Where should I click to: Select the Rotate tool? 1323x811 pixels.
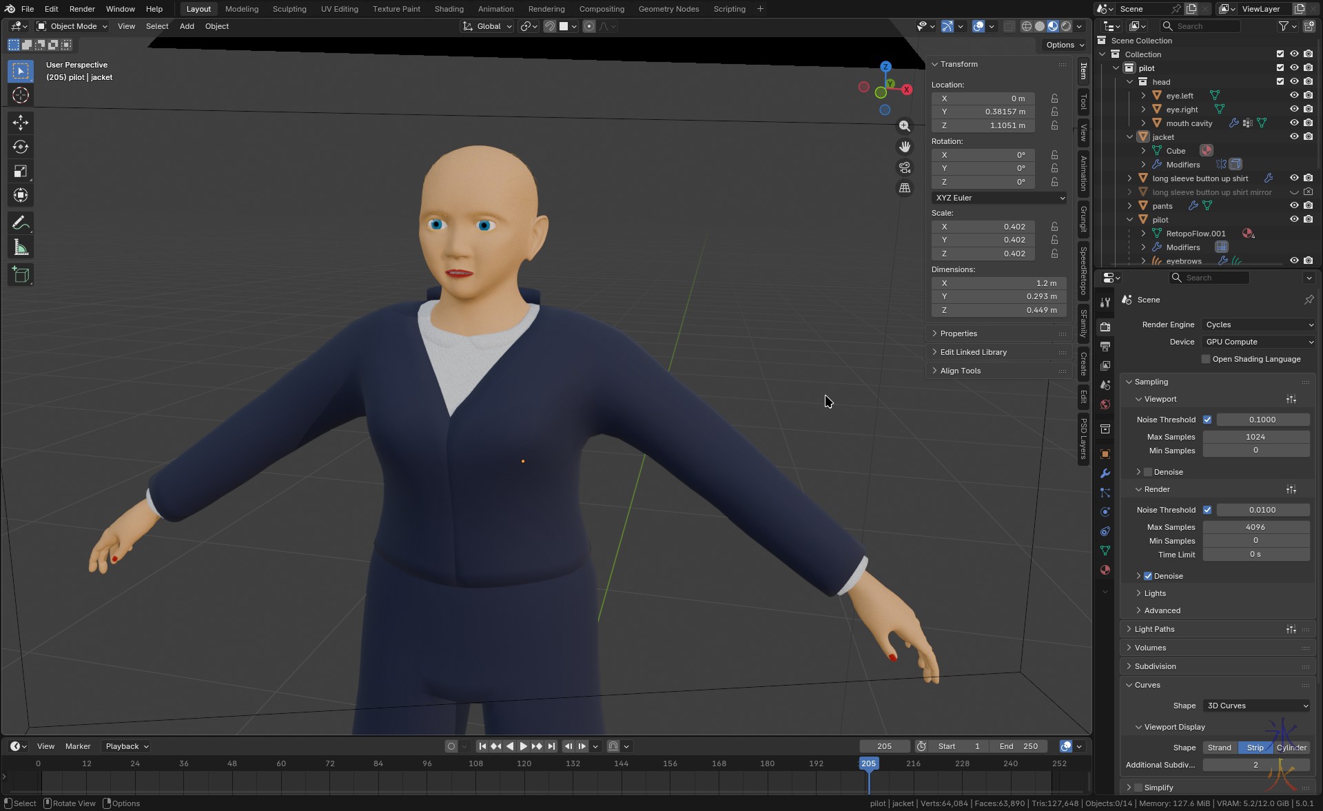20,147
